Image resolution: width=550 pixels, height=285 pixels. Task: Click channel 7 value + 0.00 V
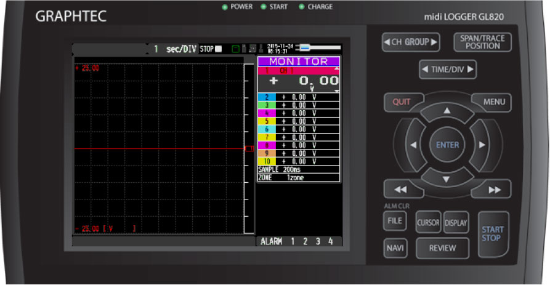tap(299, 137)
